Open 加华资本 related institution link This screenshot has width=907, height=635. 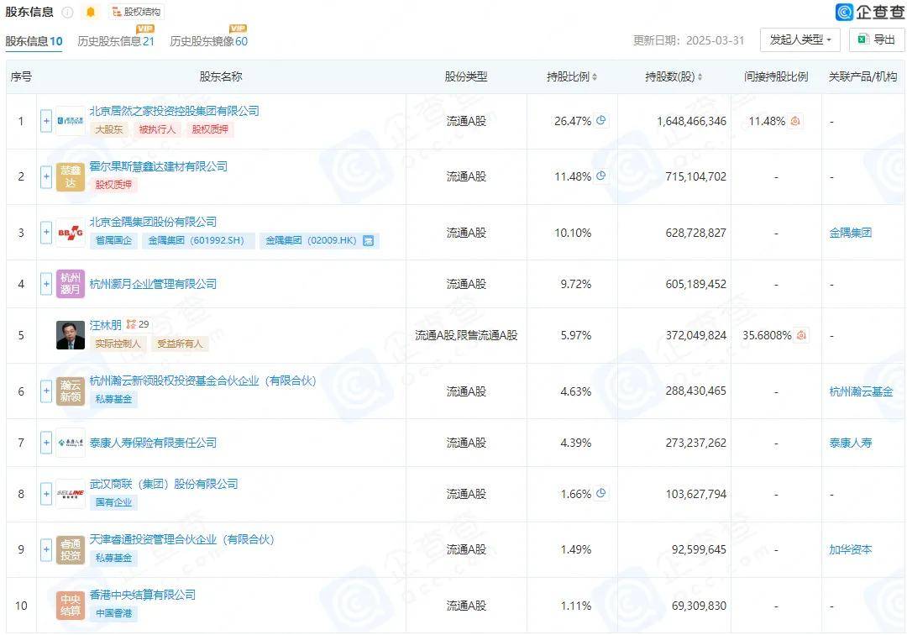[850, 549]
